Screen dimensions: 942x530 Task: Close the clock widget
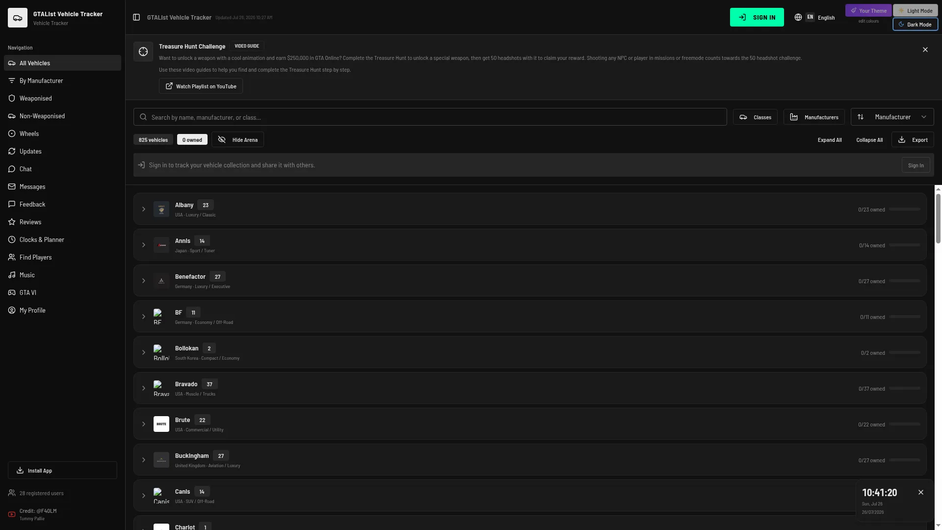pyautogui.click(x=921, y=492)
